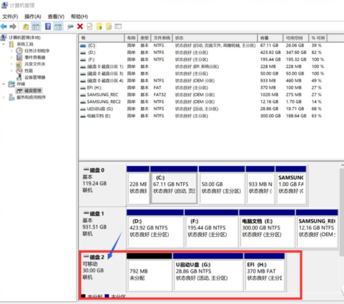Click the 性能 tree item icon
Screen dimensions: 344x304
click(x=20, y=70)
